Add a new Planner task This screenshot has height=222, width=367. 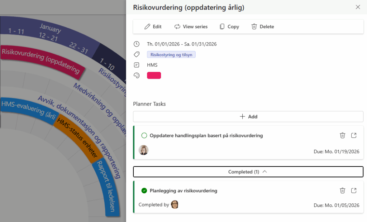click(248, 116)
